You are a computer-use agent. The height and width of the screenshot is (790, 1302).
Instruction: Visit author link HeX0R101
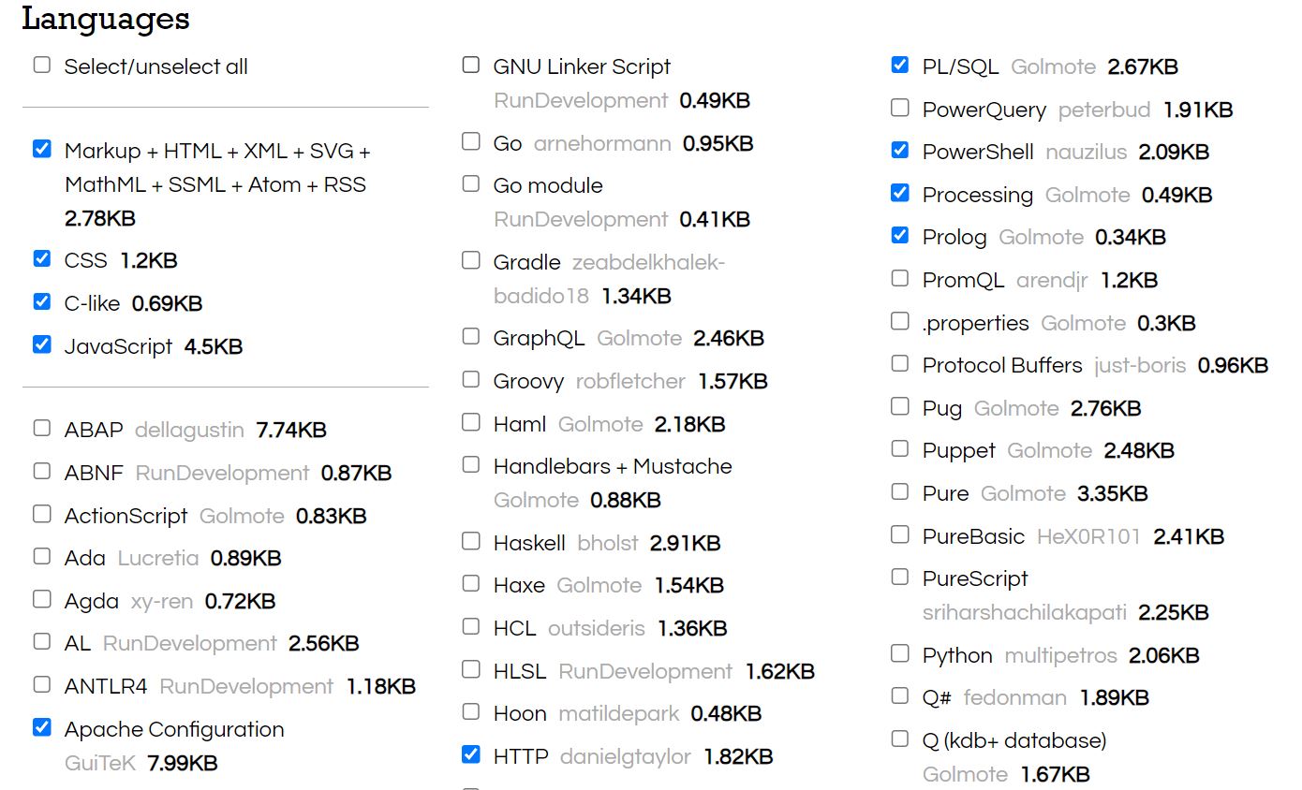(x=1089, y=537)
